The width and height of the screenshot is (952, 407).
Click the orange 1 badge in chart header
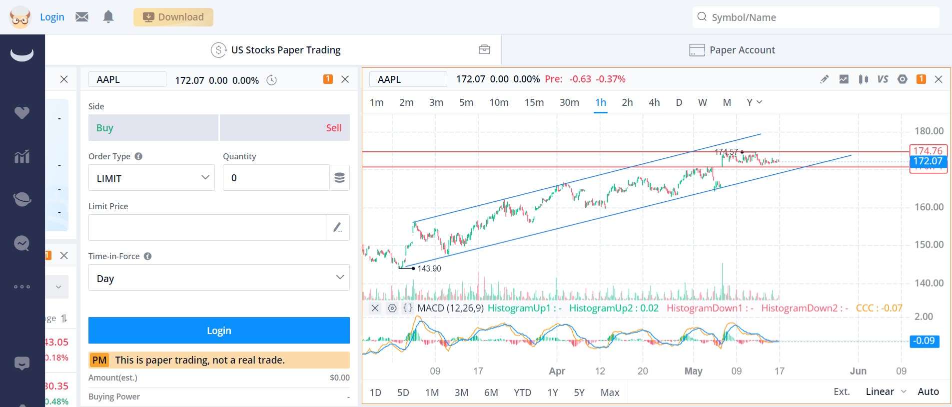pos(921,79)
